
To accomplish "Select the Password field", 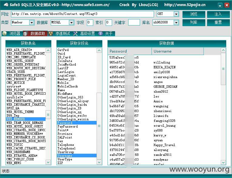I will click(x=77, y=123).
